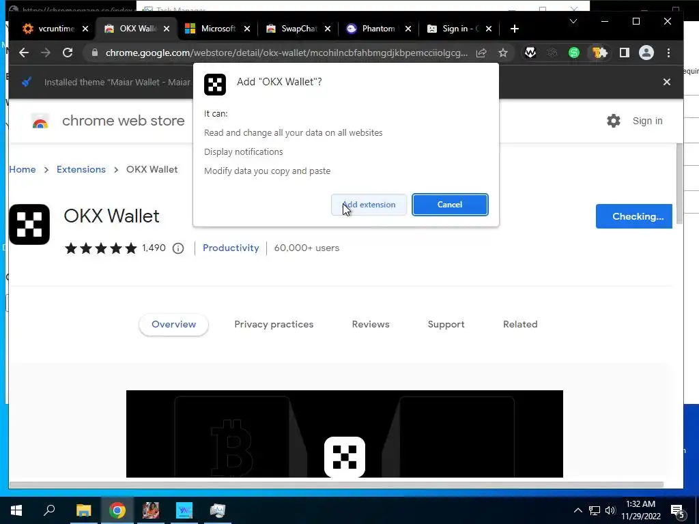
Task: Close the OKX Wallet browser tab
Action: 167,29
